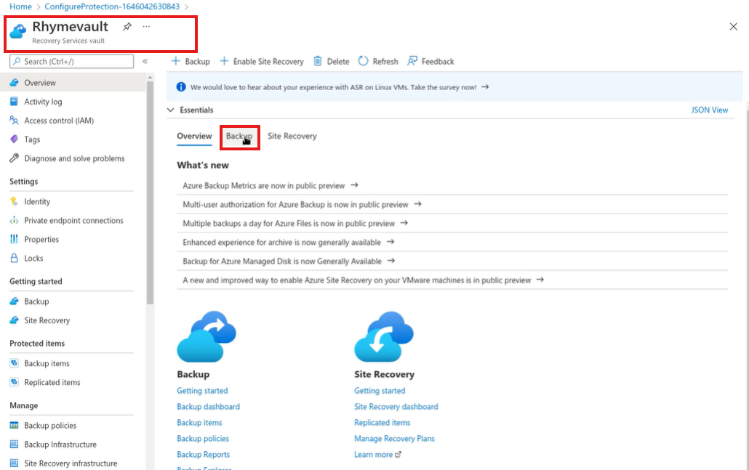
Task: Click Diagnose and solve problems wrench icon
Action: (x=15, y=158)
